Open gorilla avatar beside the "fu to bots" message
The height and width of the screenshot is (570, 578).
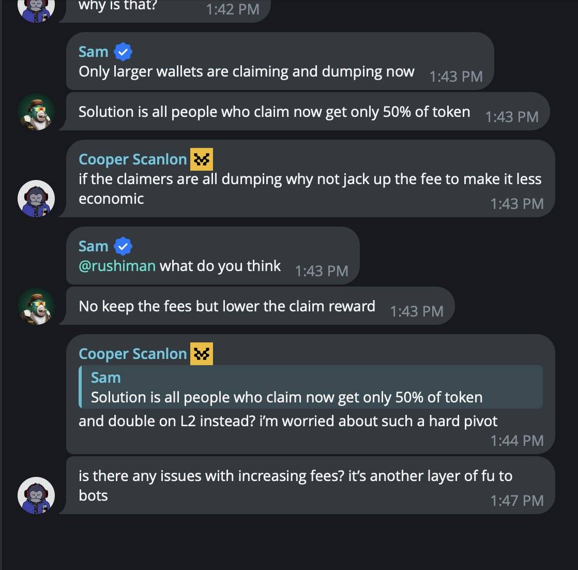[36, 496]
